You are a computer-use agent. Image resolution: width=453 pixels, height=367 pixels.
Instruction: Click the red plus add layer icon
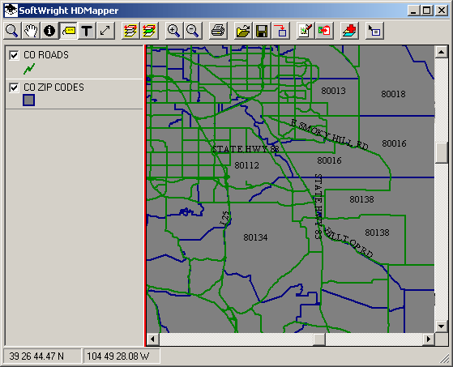point(349,31)
